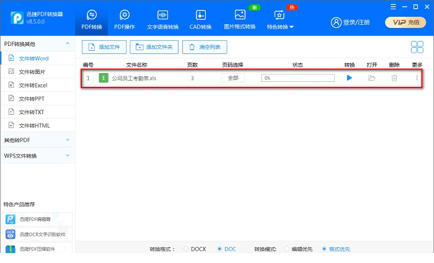
Task: Open 文字语音转换 tab
Action: 162,19
